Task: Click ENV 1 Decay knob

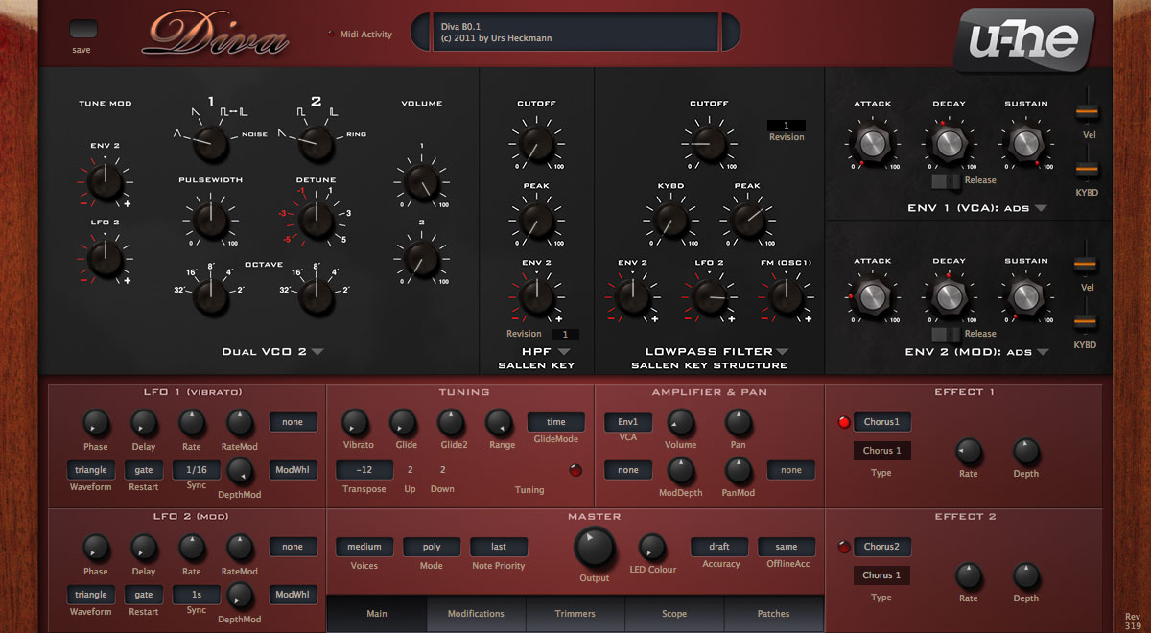Action: [x=949, y=143]
